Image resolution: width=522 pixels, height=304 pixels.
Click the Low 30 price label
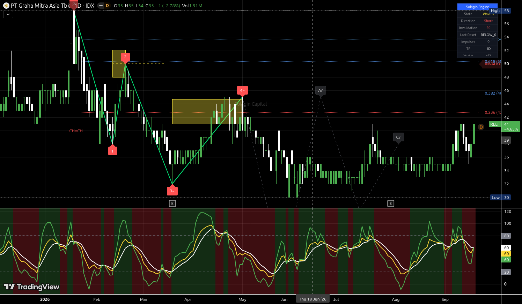[x=501, y=198]
